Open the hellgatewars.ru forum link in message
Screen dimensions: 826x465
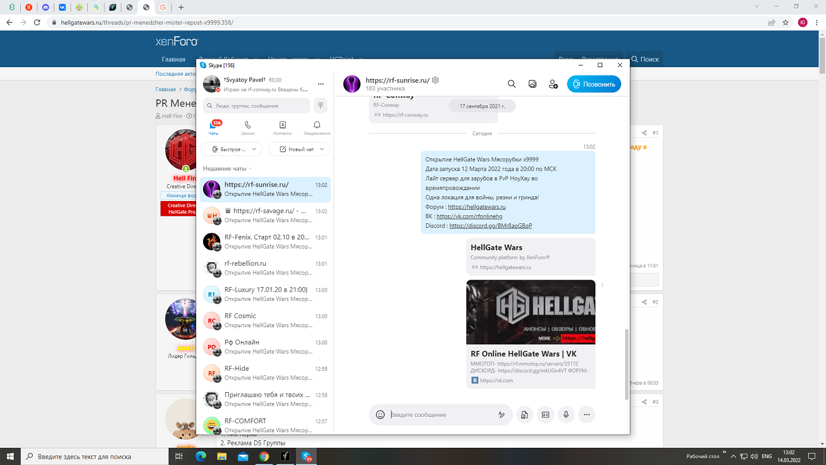tap(477, 207)
